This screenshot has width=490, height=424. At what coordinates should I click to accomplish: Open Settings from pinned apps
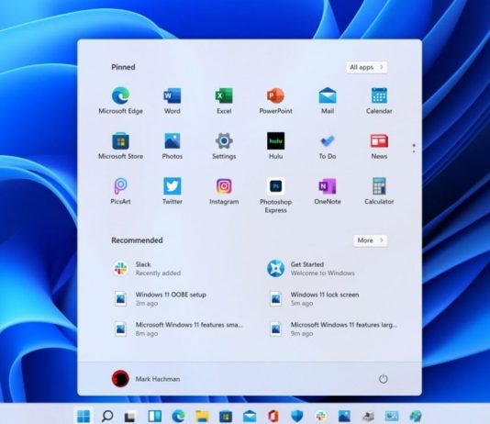click(224, 146)
